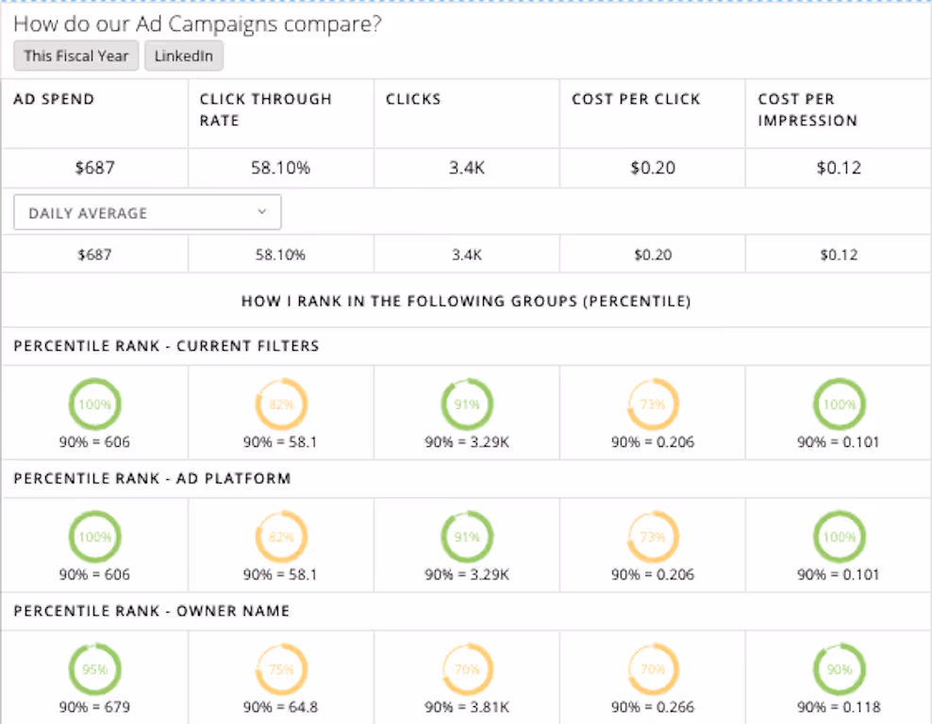Click the 100% Cost Per Impression gauge under Current Filters
This screenshot has width=932, height=724.
point(839,403)
